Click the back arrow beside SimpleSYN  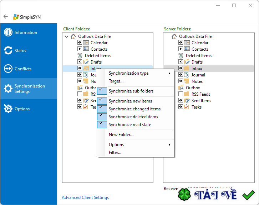point(6,16)
